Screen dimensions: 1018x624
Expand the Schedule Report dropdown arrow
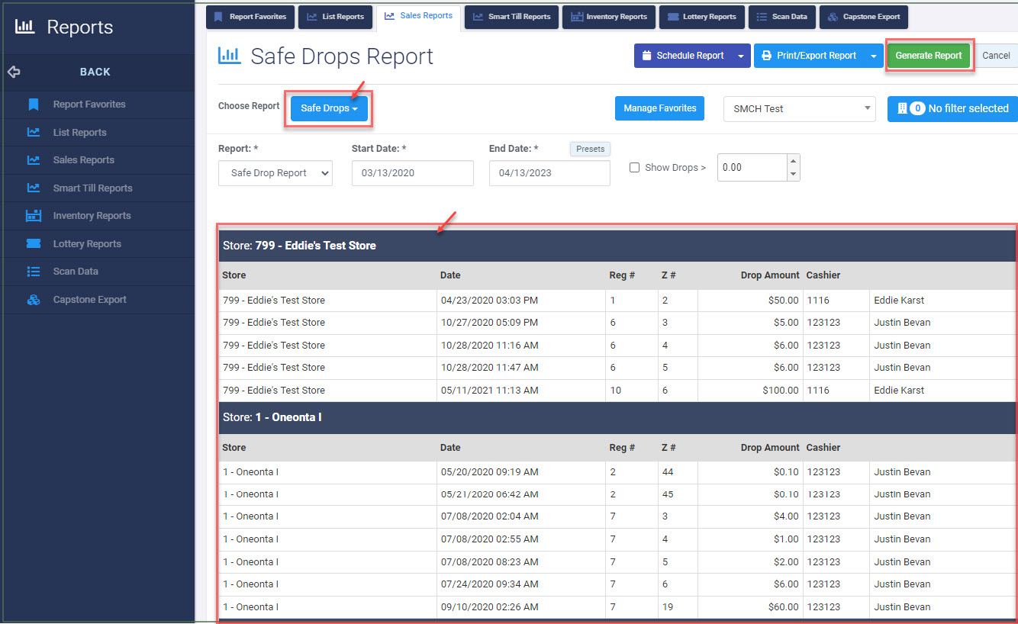[740, 56]
